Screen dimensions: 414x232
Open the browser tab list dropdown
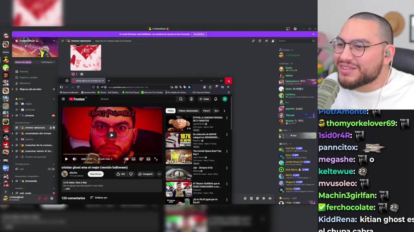[x=201, y=81]
